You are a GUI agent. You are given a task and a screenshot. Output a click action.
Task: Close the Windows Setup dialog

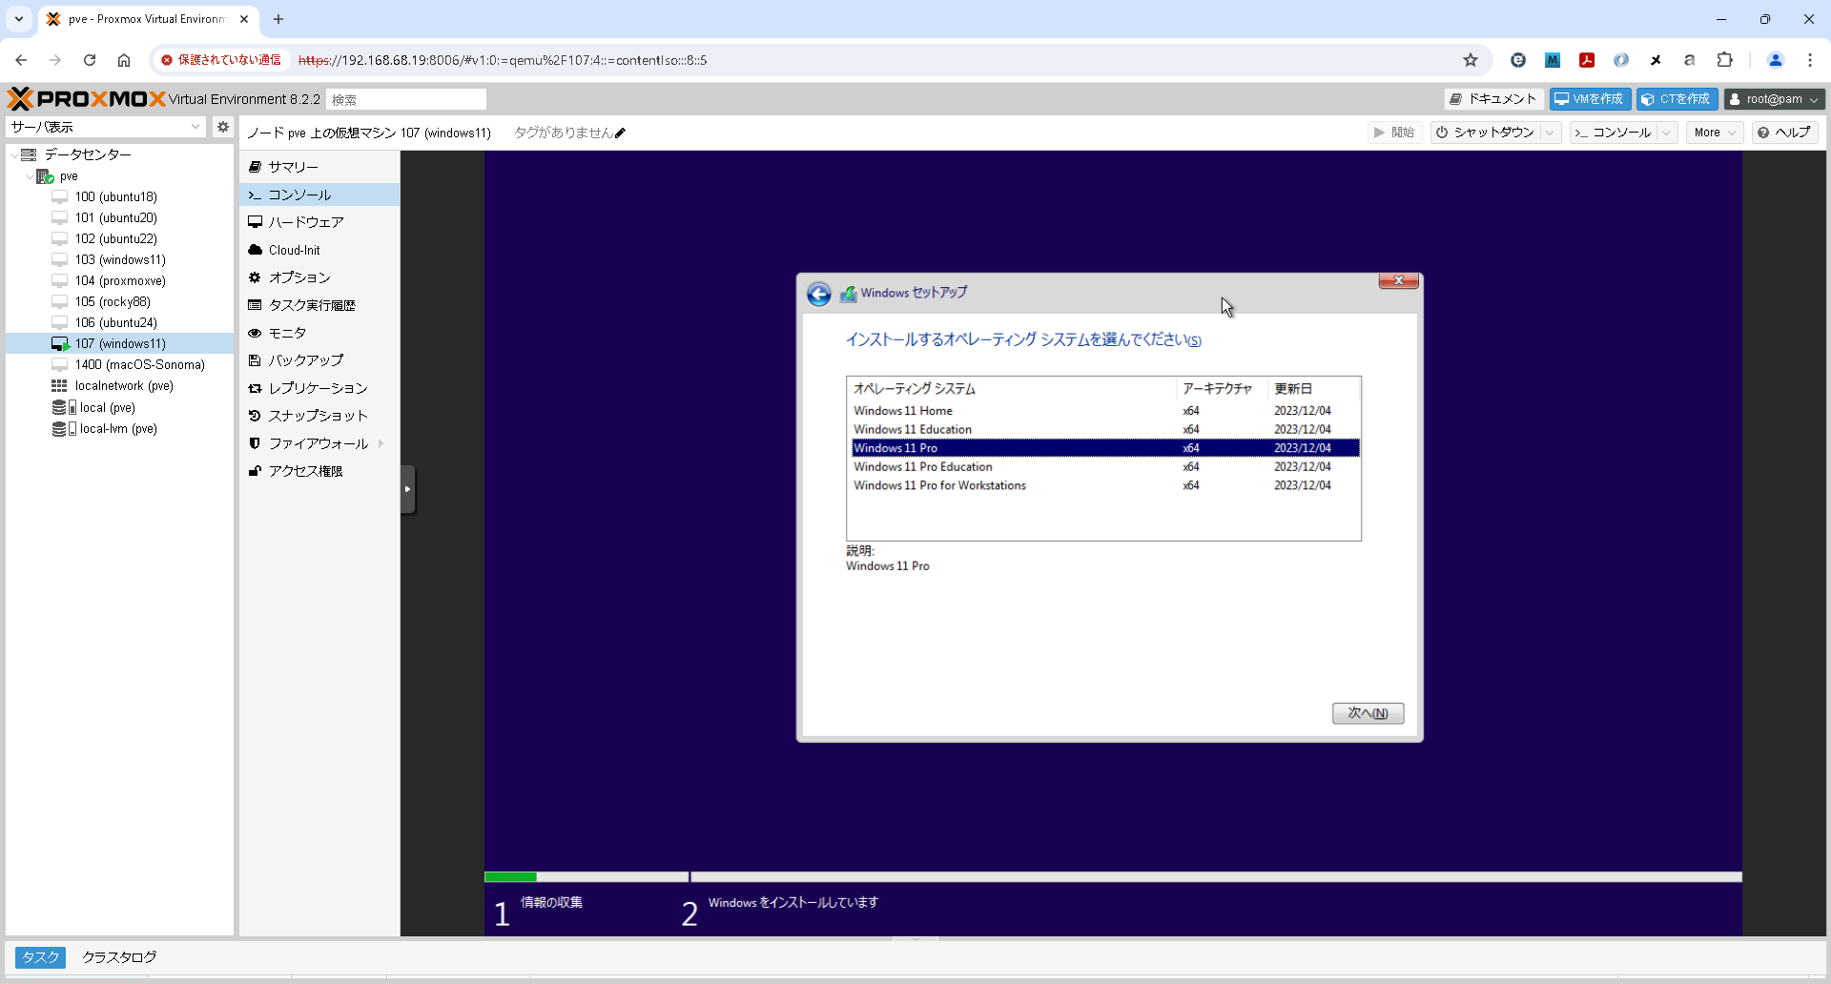click(x=1398, y=280)
